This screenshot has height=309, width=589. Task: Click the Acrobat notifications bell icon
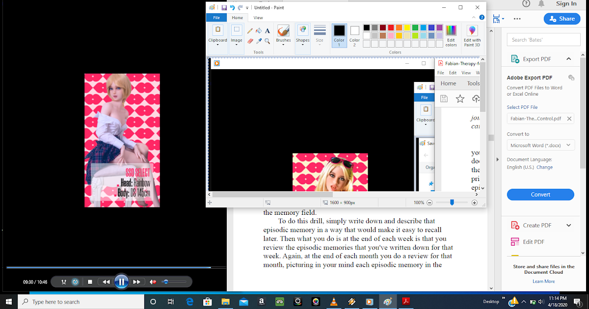(x=541, y=3)
